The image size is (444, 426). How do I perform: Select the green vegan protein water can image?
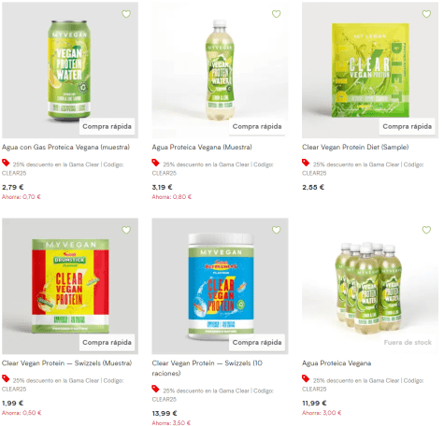point(70,70)
